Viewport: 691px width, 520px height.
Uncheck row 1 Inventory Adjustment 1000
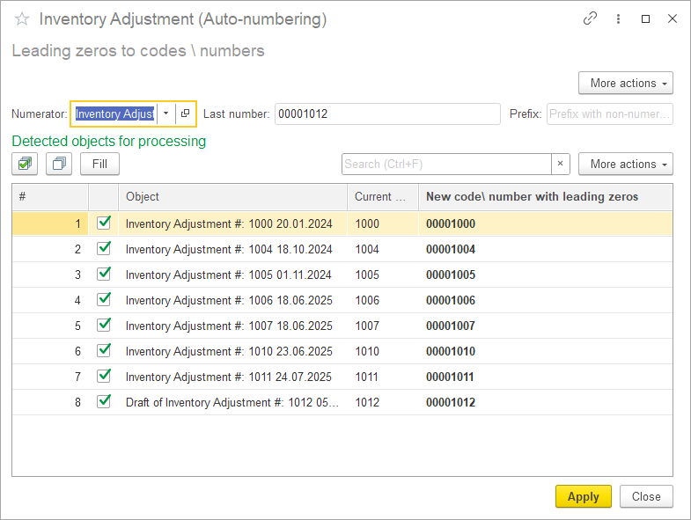104,223
